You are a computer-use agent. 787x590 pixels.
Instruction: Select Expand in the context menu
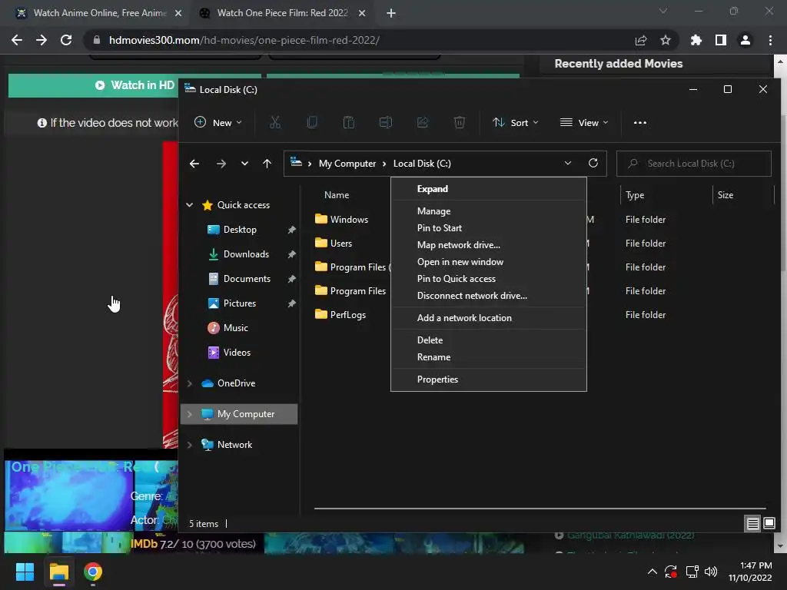[x=488, y=189]
